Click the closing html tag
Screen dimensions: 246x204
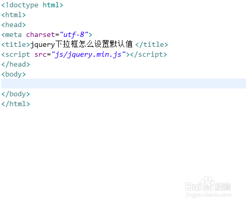(x=16, y=104)
